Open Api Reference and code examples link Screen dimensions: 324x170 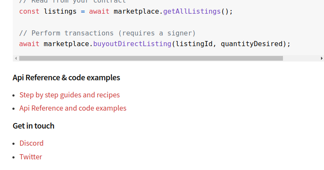tap(73, 108)
